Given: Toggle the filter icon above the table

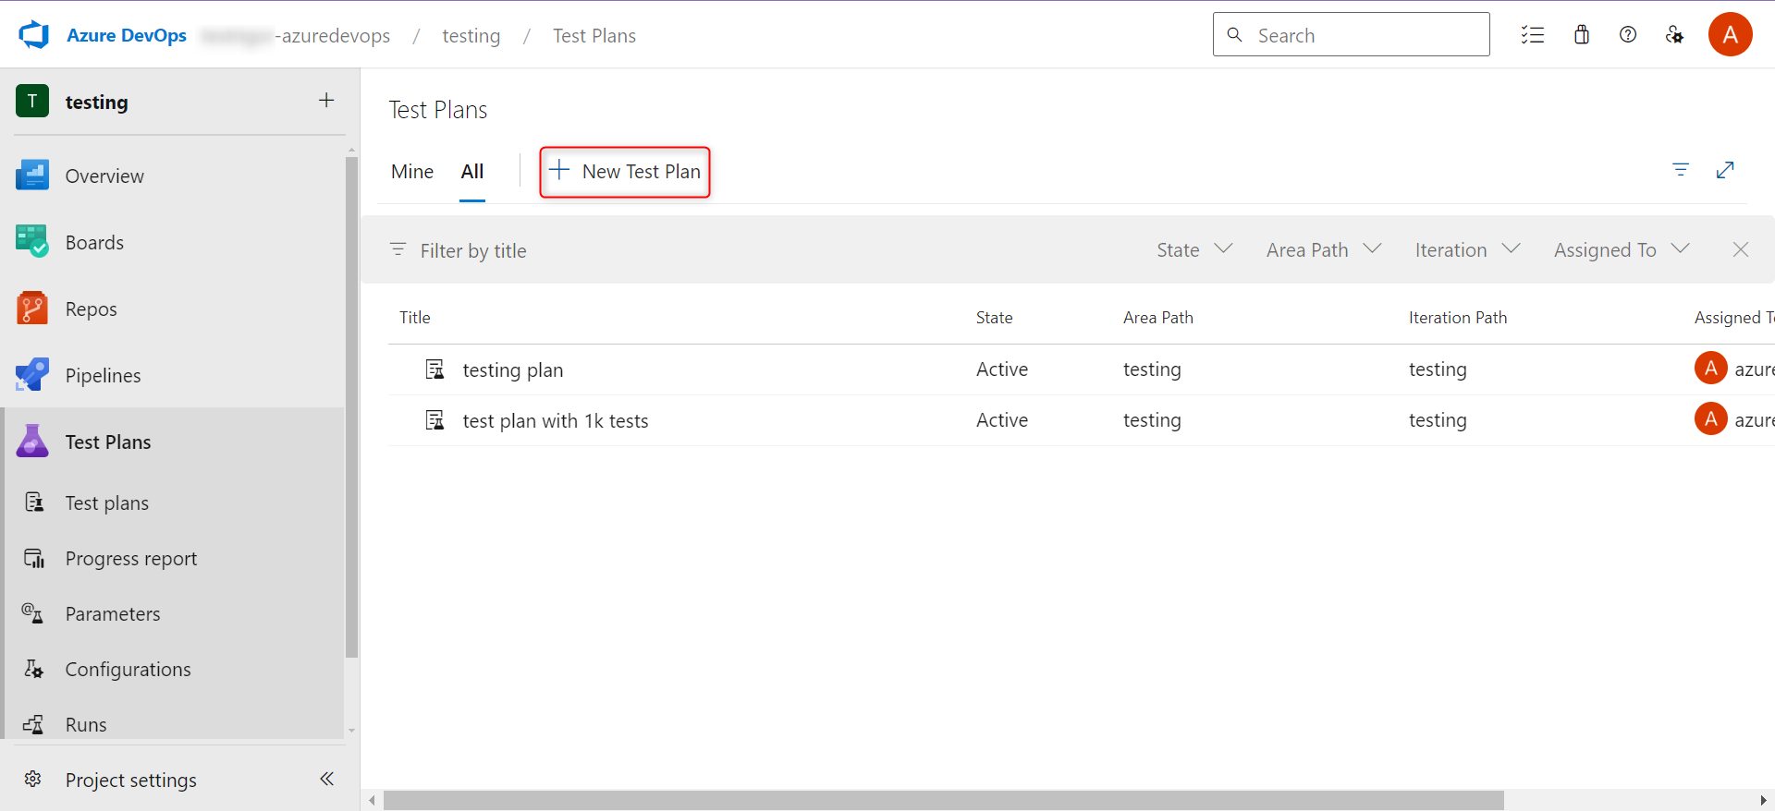Looking at the screenshot, I should point(1680,170).
